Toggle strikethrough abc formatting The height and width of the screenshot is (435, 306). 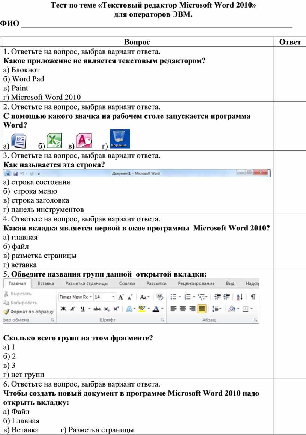point(97,309)
